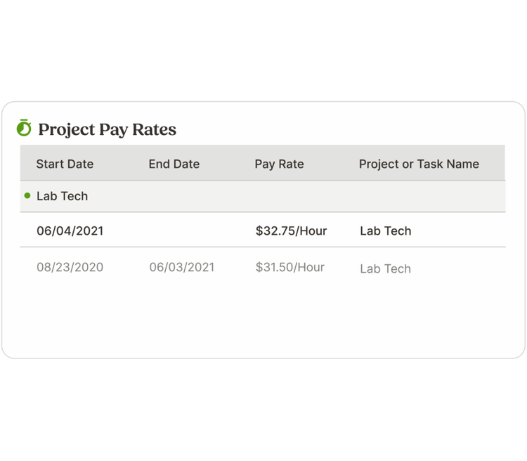This screenshot has width=527, height=461.
Task: Select past start date 08/23/2020
Action: pos(70,267)
